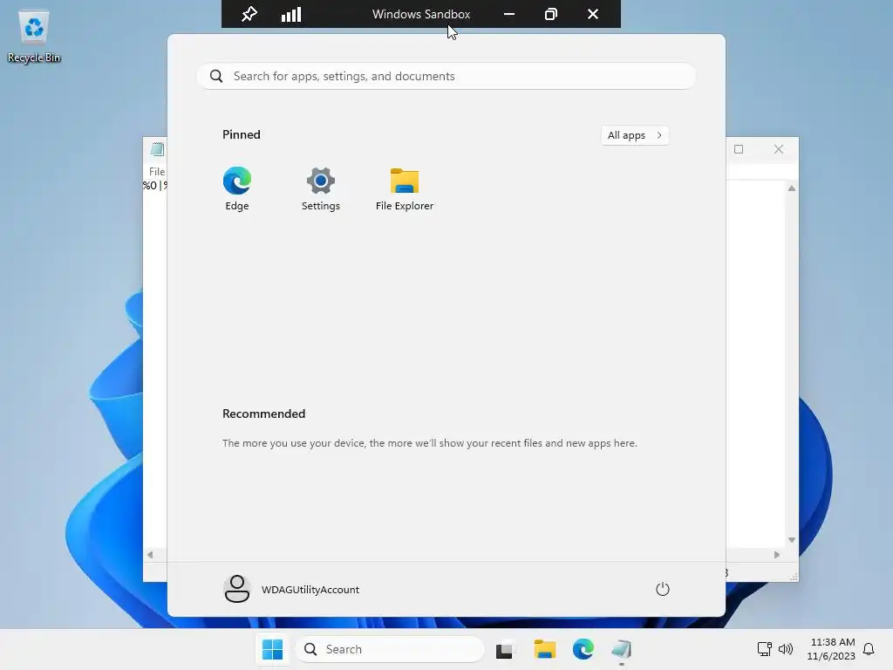Minimize the Windows Sandbox bar
Screen dimensions: 893x670
point(509,14)
